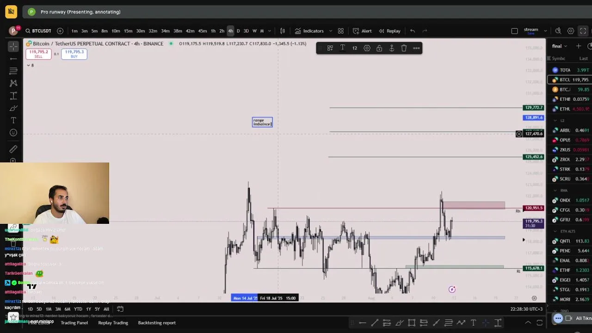The width and height of the screenshot is (592, 333).
Task: Expand the collapsed indicators legend chevron
Action: (x=28, y=65)
